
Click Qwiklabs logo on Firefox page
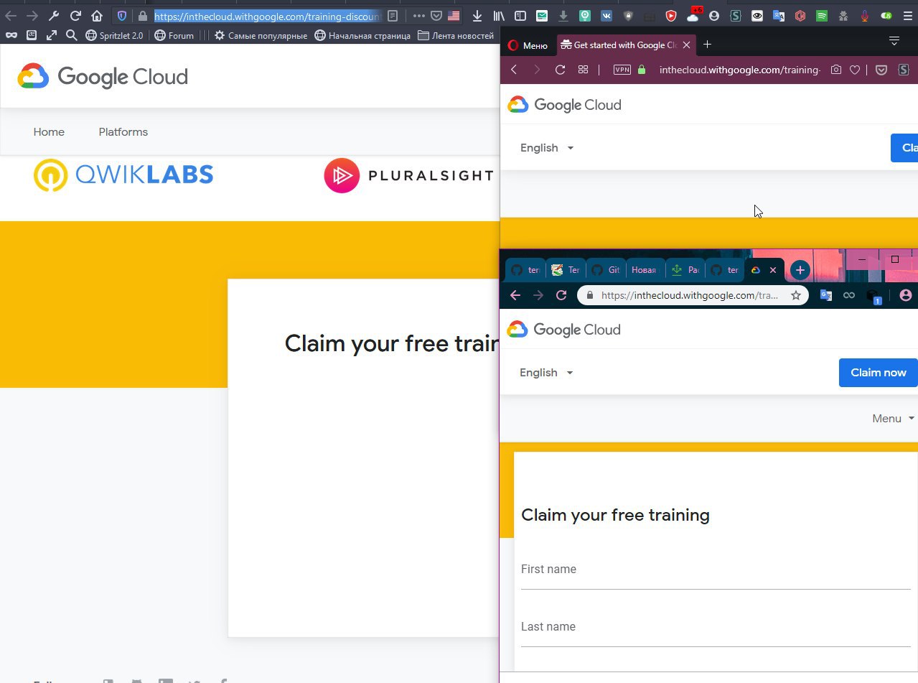(123, 175)
